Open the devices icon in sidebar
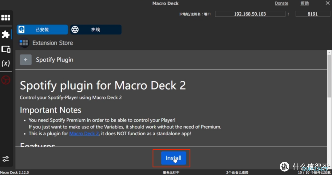This screenshot has width=332, height=175. click(x=6, y=49)
